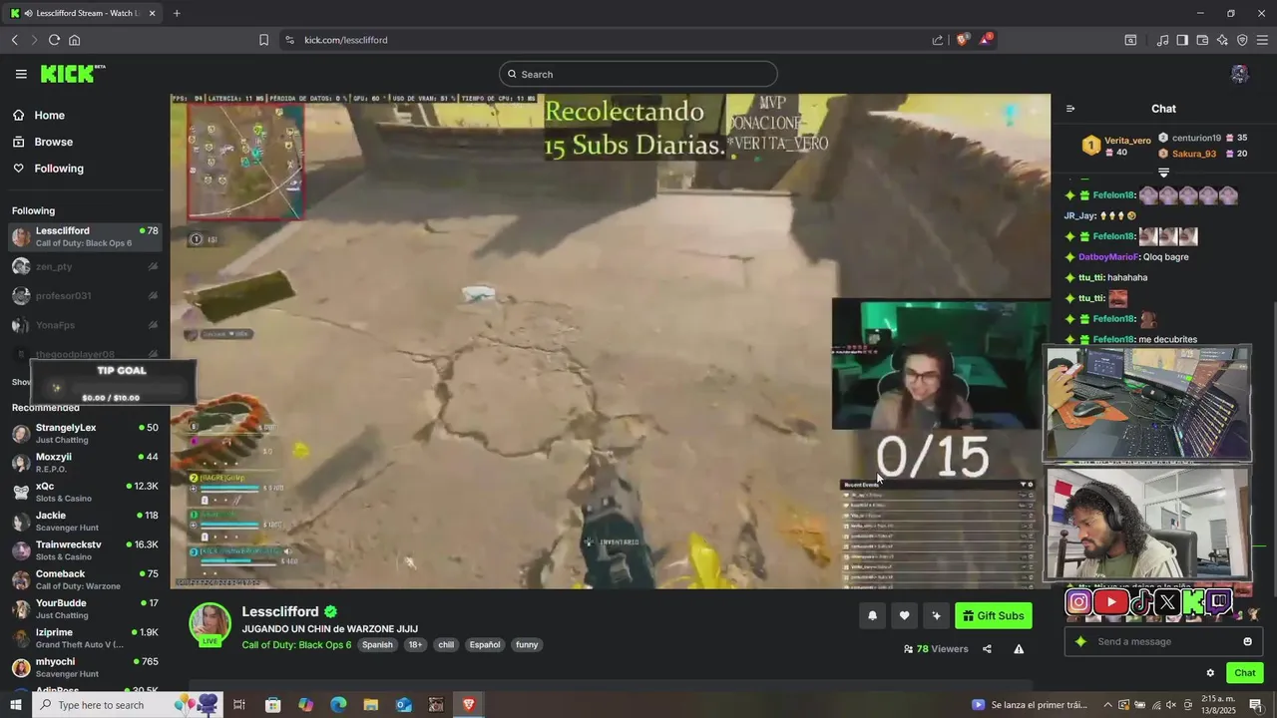Open Brave Wallet icon
This screenshot has width=1277, height=718.
(x=1202, y=40)
